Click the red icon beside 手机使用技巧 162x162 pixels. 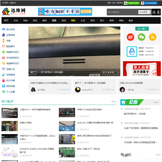tap(4, 58)
